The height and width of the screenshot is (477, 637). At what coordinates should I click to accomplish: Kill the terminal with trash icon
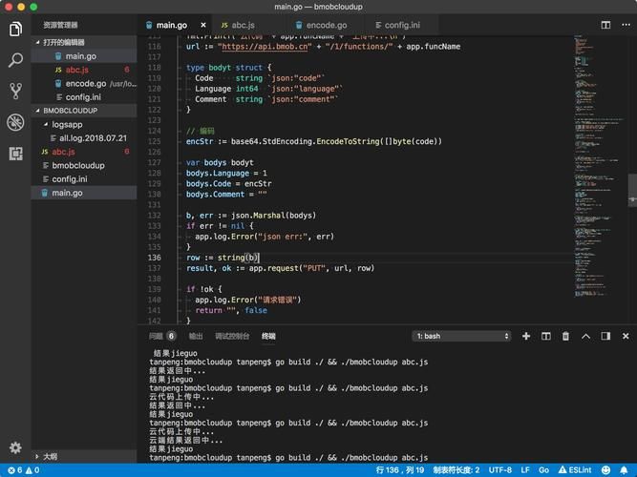point(565,336)
